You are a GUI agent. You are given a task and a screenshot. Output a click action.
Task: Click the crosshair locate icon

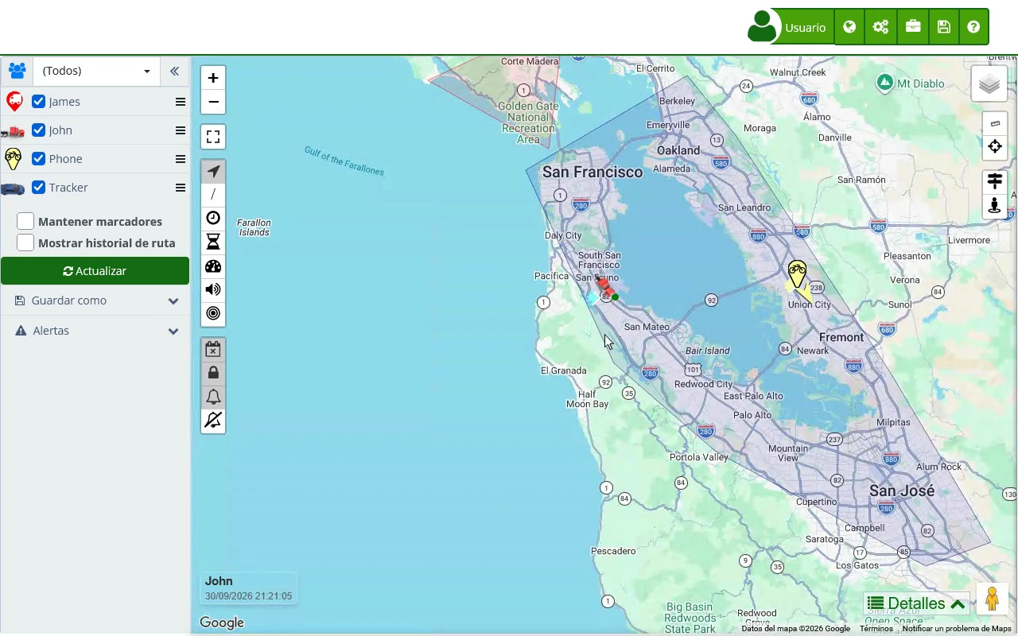click(995, 146)
